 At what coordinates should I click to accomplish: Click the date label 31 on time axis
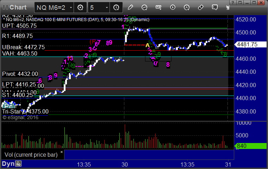(x=228, y=164)
